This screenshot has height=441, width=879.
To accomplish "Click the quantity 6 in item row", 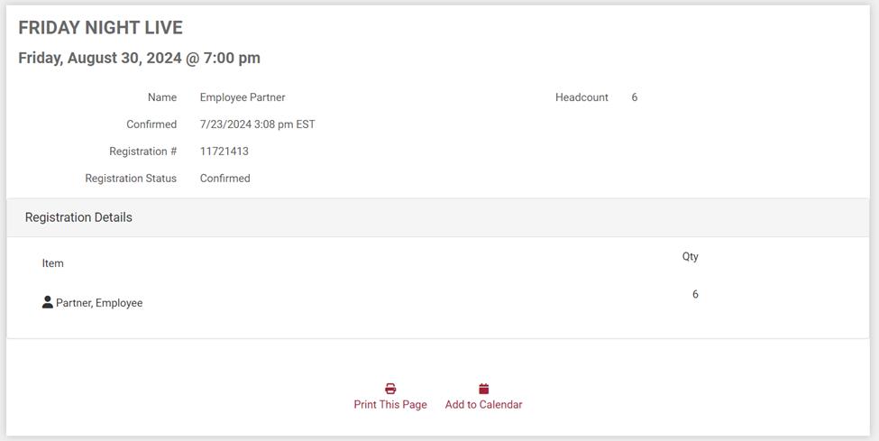I will pyautogui.click(x=695, y=295).
